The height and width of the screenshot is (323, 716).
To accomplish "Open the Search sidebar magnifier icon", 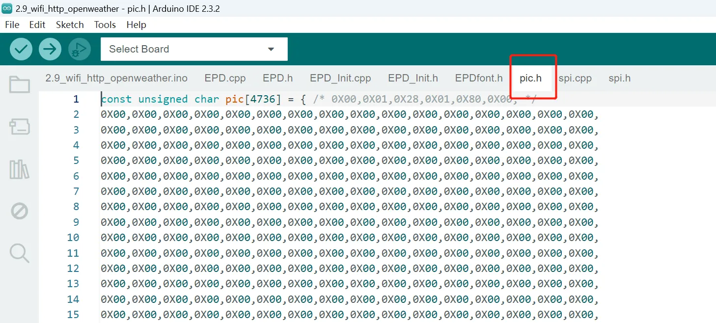I will [x=20, y=253].
